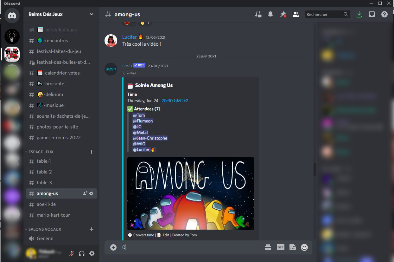Open the Among Us embed image
The width and height of the screenshot is (394, 262).
pos(191,193)
